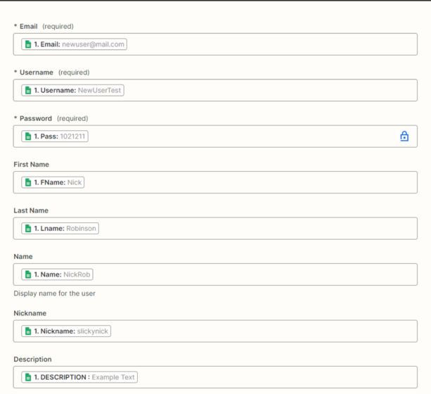Viewport: 431px width, 394px height.
Task: Focus the Nickname input field
Action: point(215,331)
